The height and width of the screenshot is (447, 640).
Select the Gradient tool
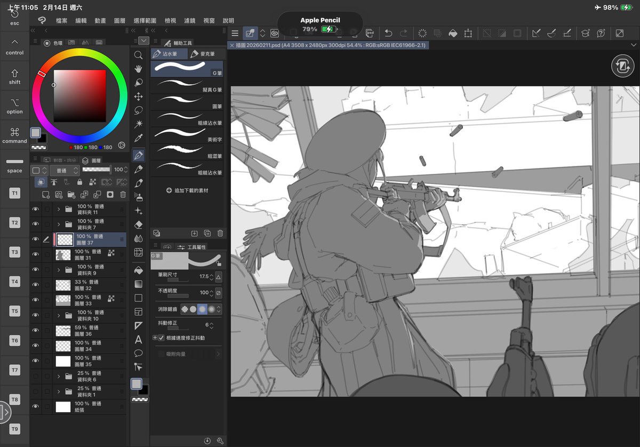[138, 284]
